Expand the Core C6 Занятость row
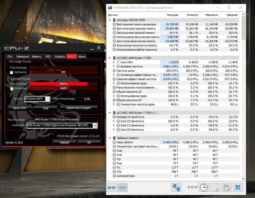This screenshot has width=255, height=198. click(x=114, y=130)
